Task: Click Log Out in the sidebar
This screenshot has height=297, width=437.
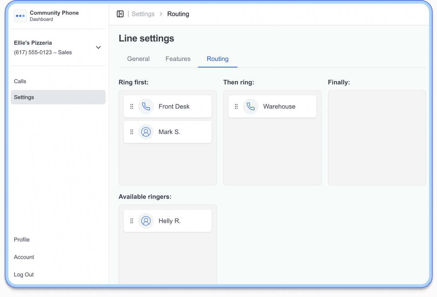Action: pyautogui.click(x=24, y=274)
